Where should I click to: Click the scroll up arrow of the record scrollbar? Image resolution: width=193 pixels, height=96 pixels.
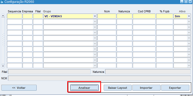click(3, 15)
